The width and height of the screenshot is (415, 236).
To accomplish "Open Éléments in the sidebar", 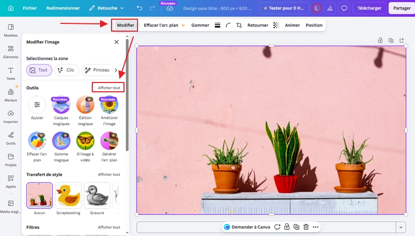I will click(x=11, y=52).
